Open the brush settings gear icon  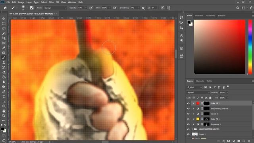click(143, 8)
